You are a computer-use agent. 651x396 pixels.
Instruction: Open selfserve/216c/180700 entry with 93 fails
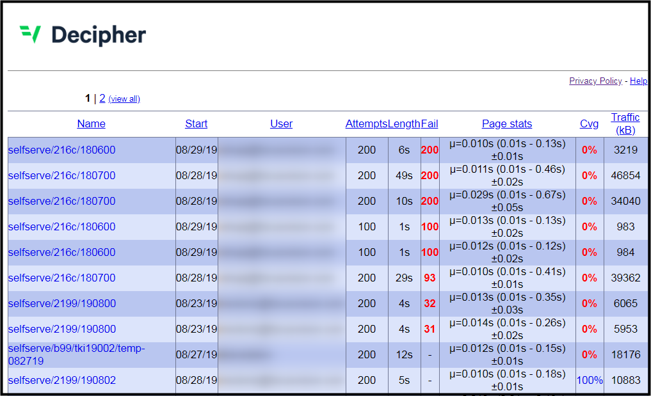coord(62,278)
